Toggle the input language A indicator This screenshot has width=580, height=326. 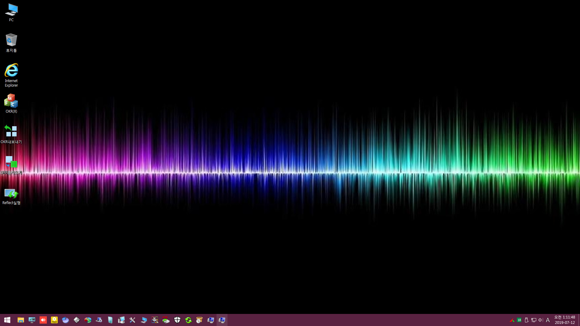click(548, 320)
